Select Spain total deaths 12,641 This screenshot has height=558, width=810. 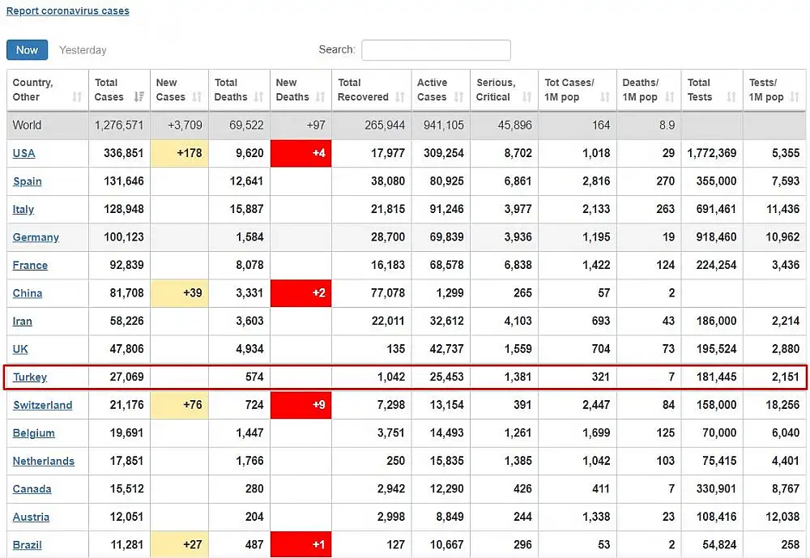tap(246, 181)
